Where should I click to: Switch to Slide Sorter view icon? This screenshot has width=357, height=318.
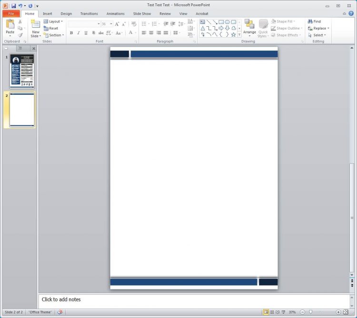[272, 312]
